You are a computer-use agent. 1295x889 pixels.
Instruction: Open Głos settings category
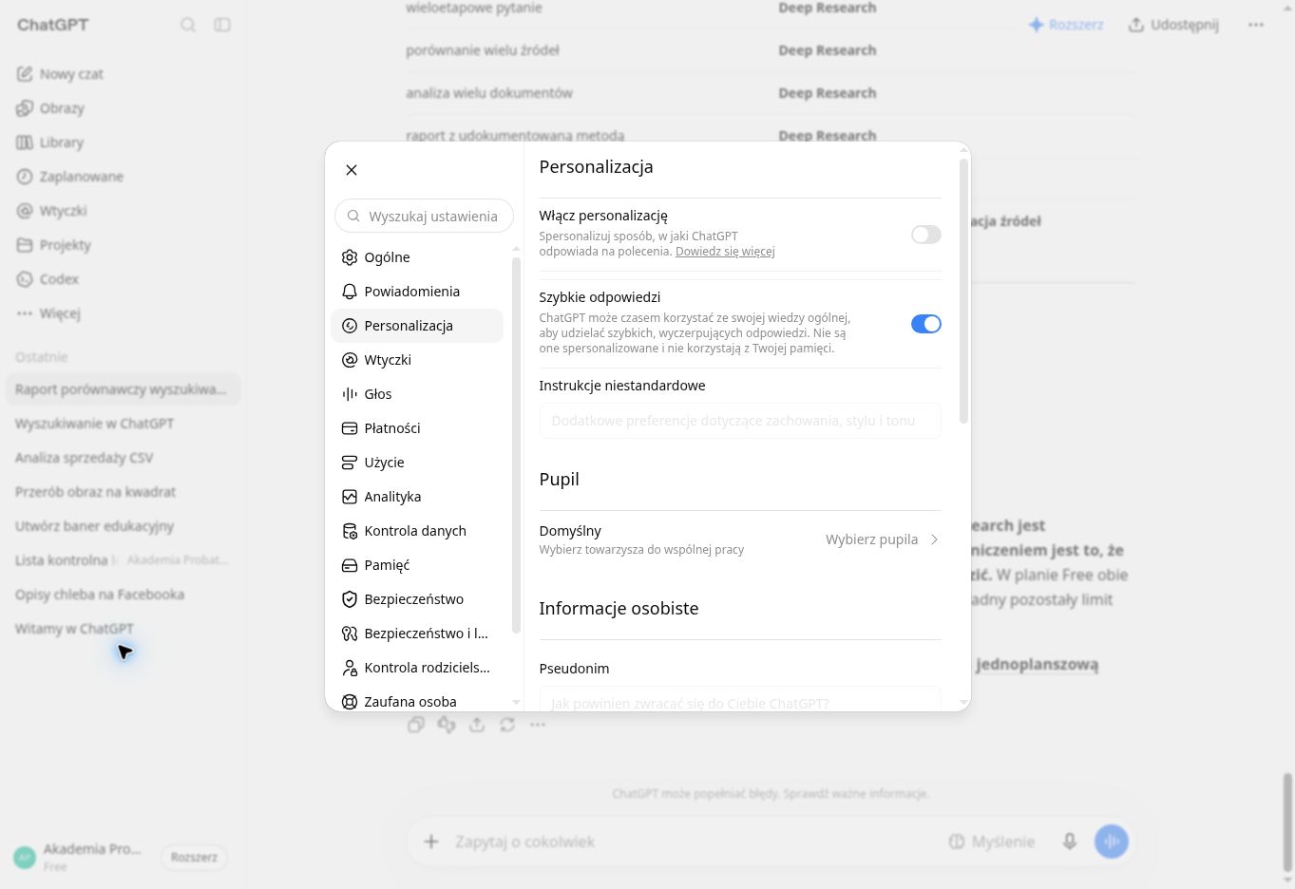pos(417,394)
